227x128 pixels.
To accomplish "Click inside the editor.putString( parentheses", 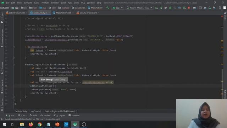I will [54, 86].
